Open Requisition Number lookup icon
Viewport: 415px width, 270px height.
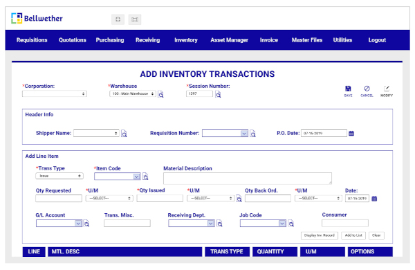point(252,134)
